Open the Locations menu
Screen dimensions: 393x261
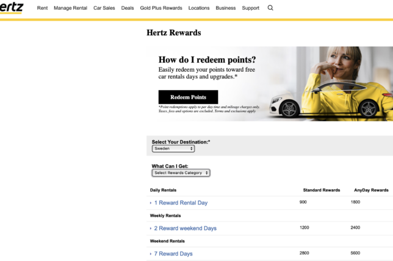[x=199, y=8]
